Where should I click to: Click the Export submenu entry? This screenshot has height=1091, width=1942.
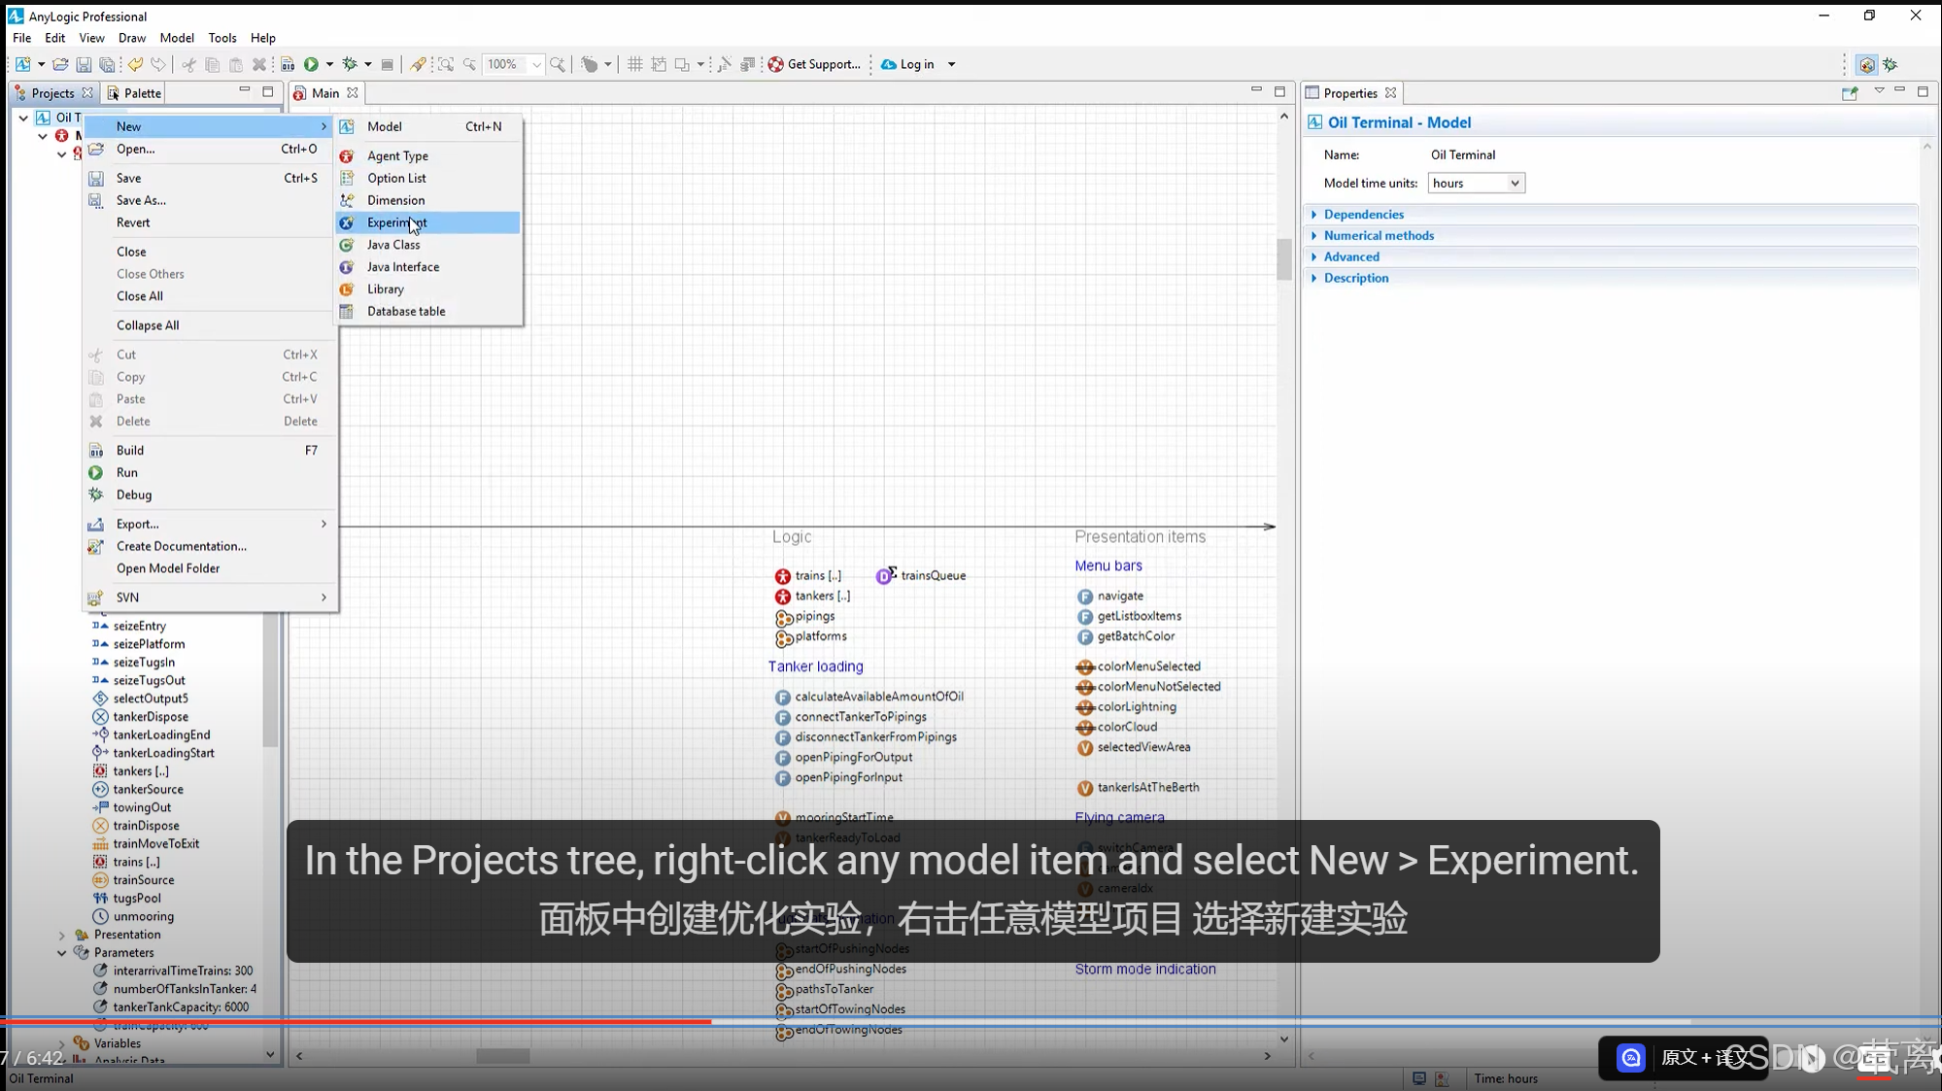pyautogui.click(x=137, y=524)
